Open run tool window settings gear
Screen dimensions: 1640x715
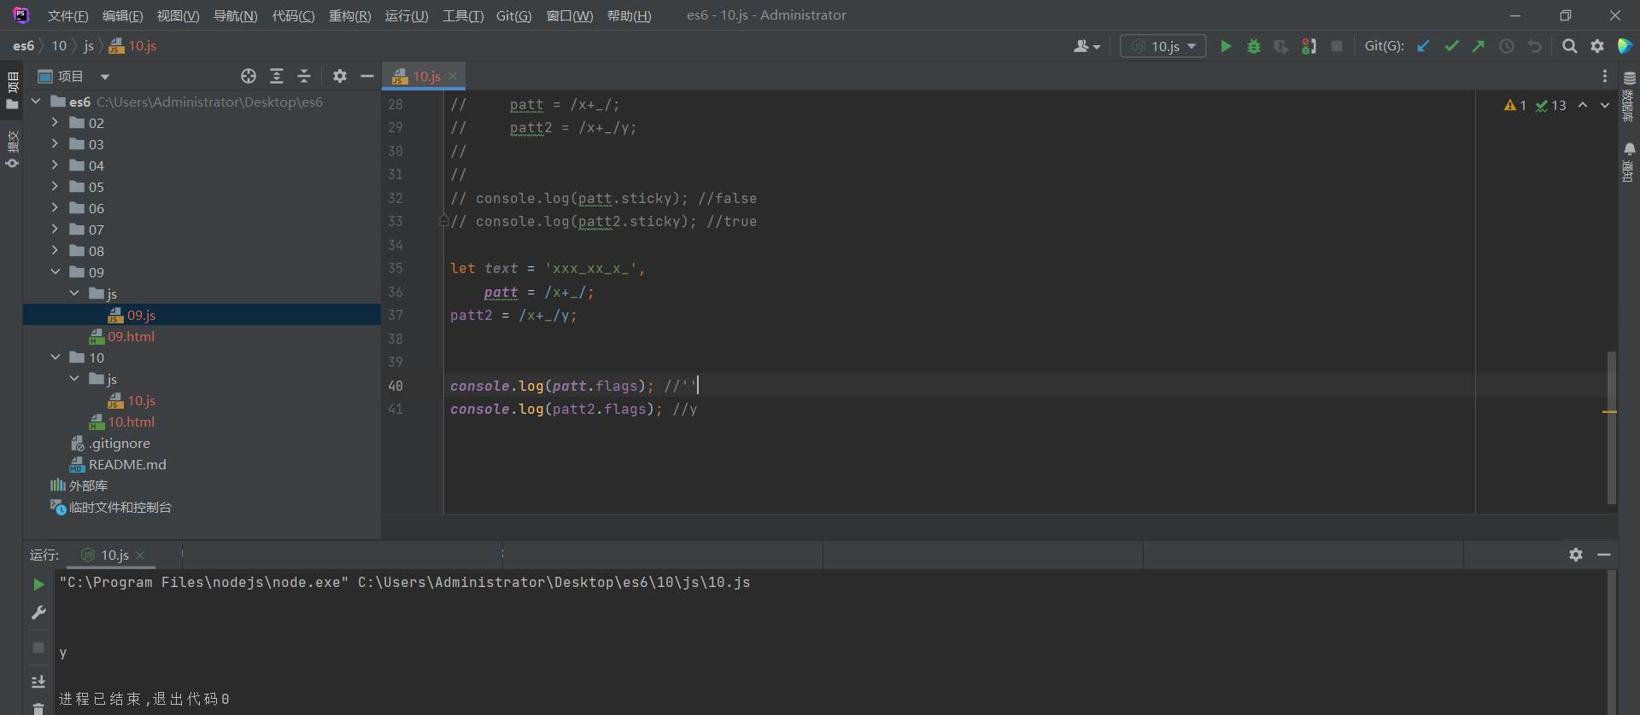(x=1576, y=555)
